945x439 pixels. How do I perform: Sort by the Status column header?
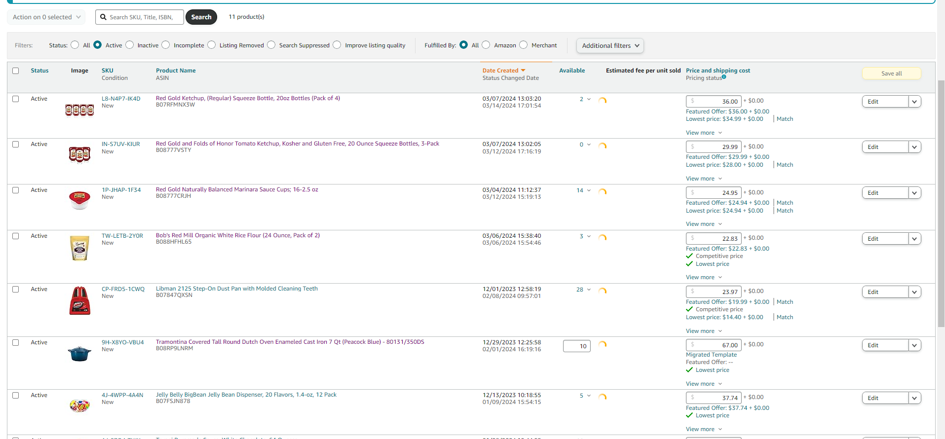39,71
